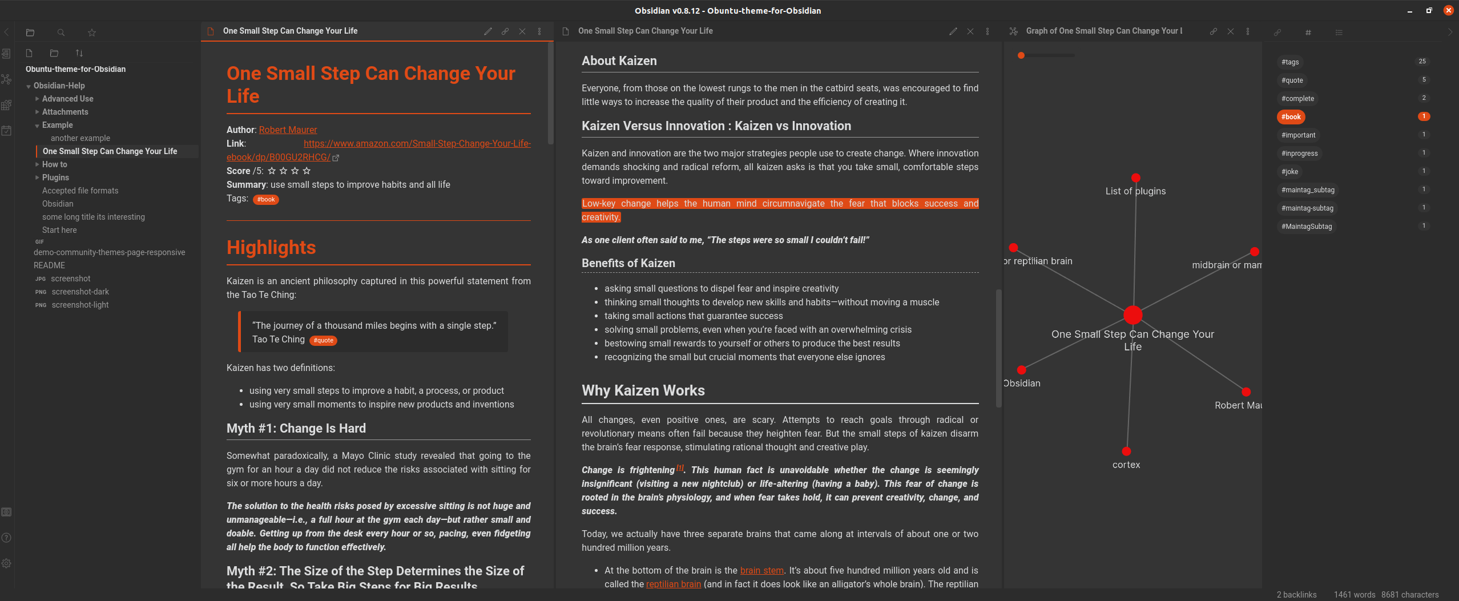Filter by the #important tag
The width and height of the screenshot is (1459, 601).
point(1298,135)
